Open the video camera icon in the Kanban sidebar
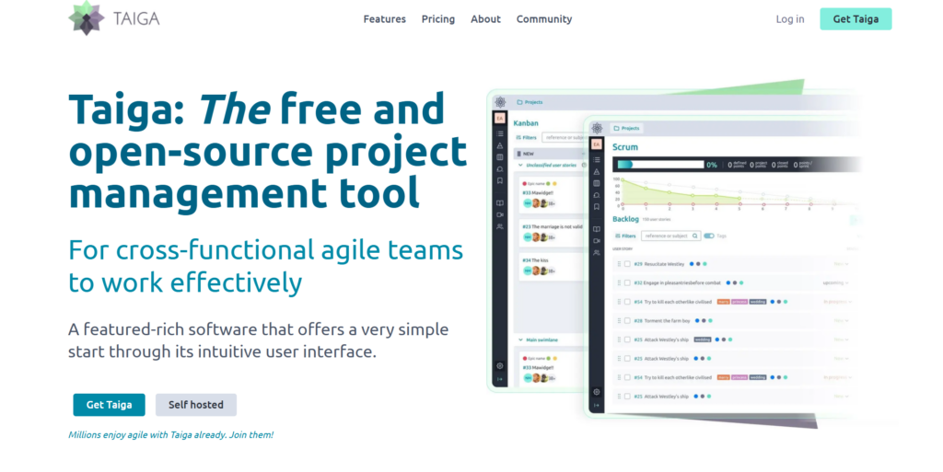 500,214
